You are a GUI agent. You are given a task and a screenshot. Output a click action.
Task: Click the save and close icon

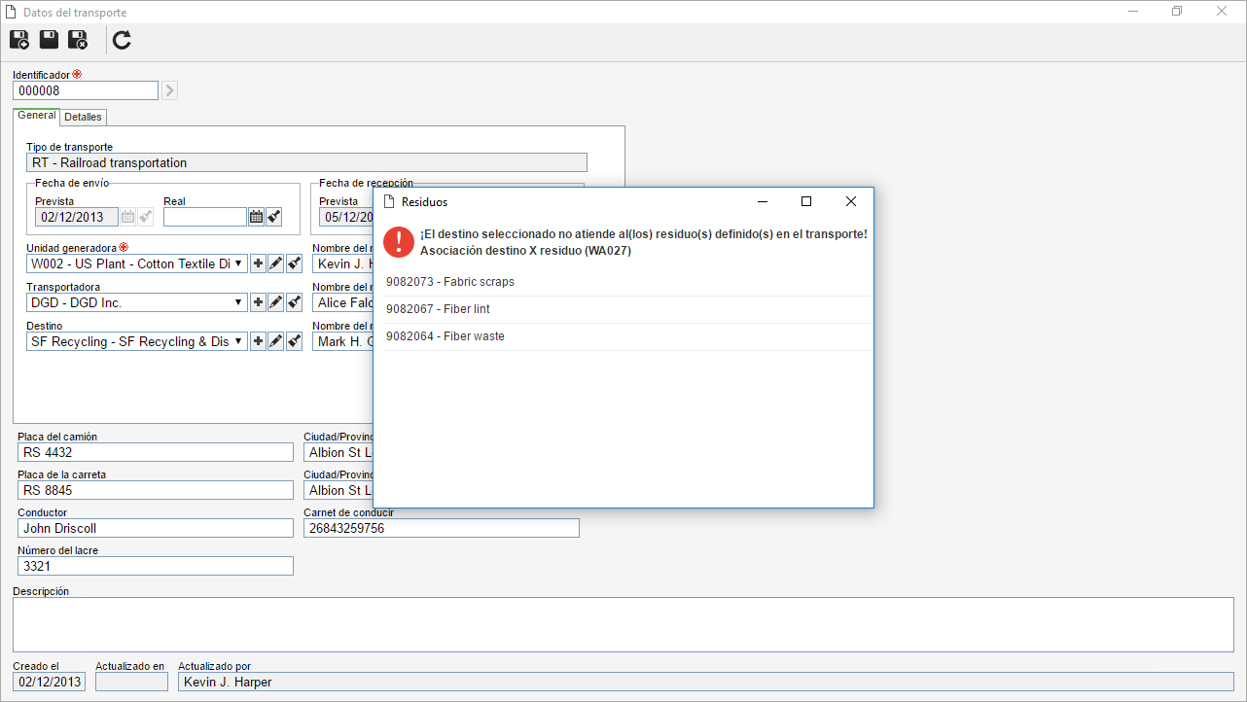coord(78,40)
